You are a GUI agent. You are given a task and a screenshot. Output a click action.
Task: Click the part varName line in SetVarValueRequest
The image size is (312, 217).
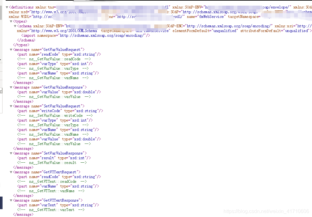click(x=58, y=130)
